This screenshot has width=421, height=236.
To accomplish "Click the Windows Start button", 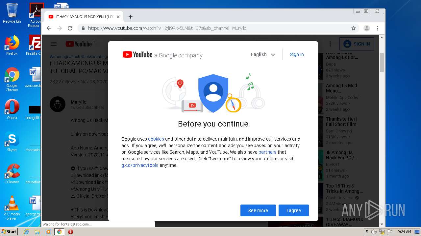I will [9, 231].
